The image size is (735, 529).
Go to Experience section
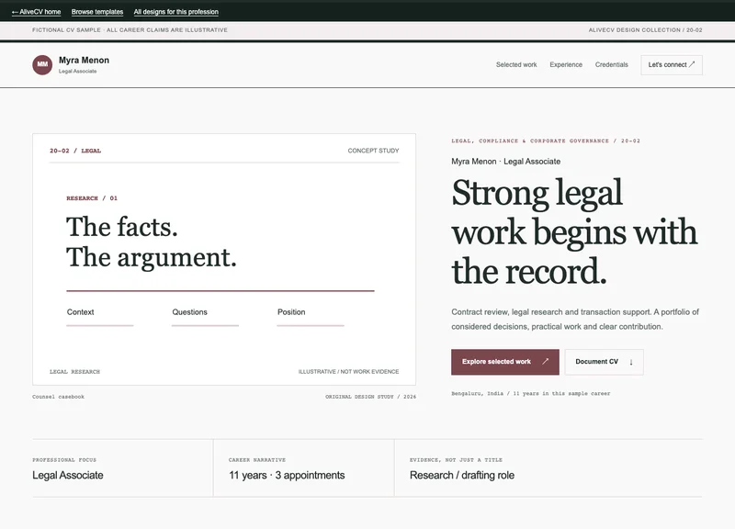566,64
